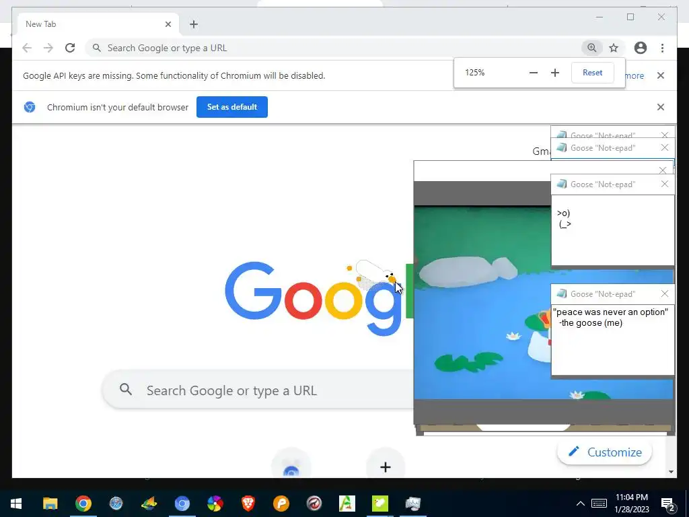Open the colorful pinwheel taskbar icon
689x517 pixels.
[x=215, y=504]
